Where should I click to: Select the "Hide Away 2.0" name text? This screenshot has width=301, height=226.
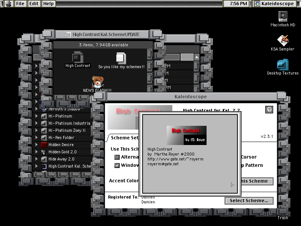point(61,159)
